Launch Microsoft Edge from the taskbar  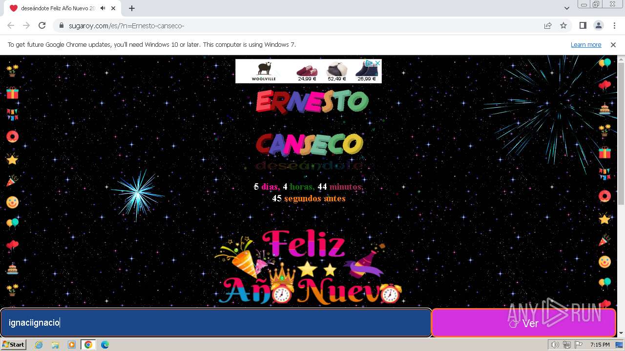105,345
